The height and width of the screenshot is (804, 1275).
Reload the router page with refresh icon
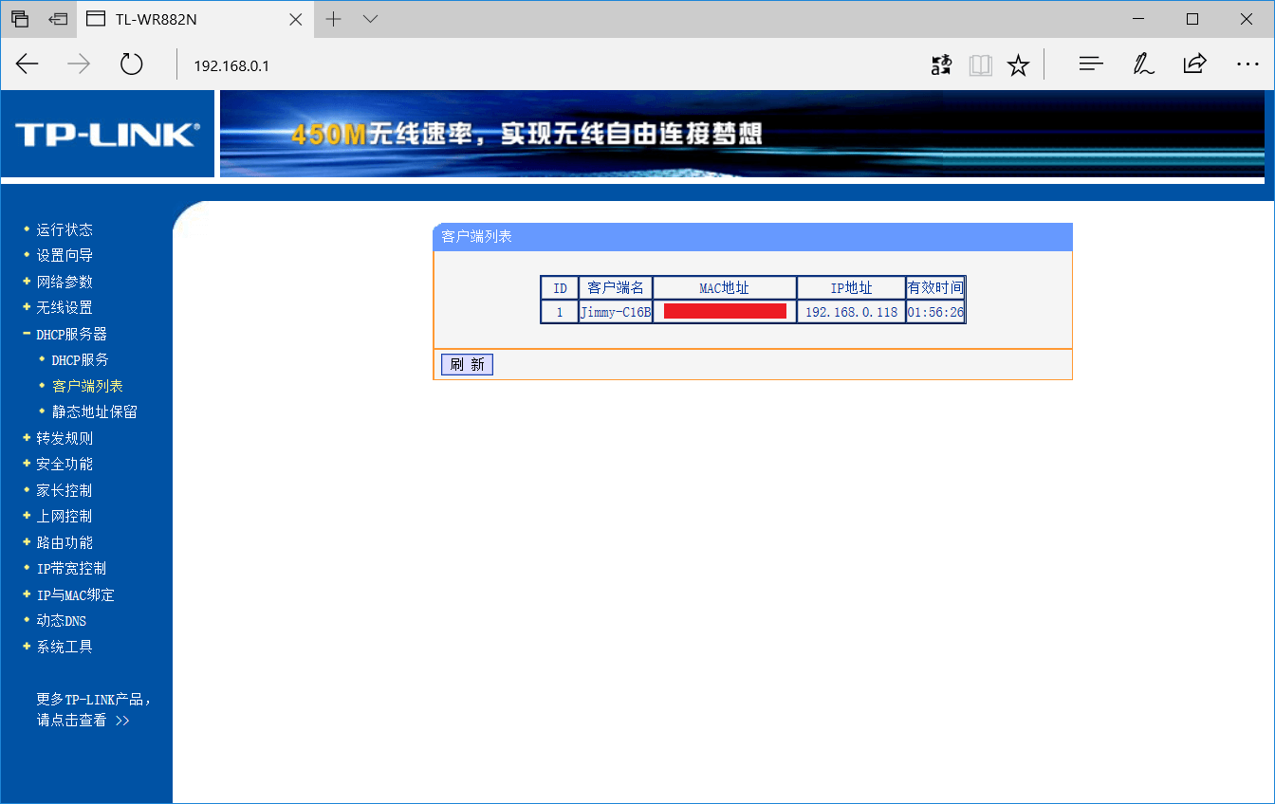(x=131, y=64)
